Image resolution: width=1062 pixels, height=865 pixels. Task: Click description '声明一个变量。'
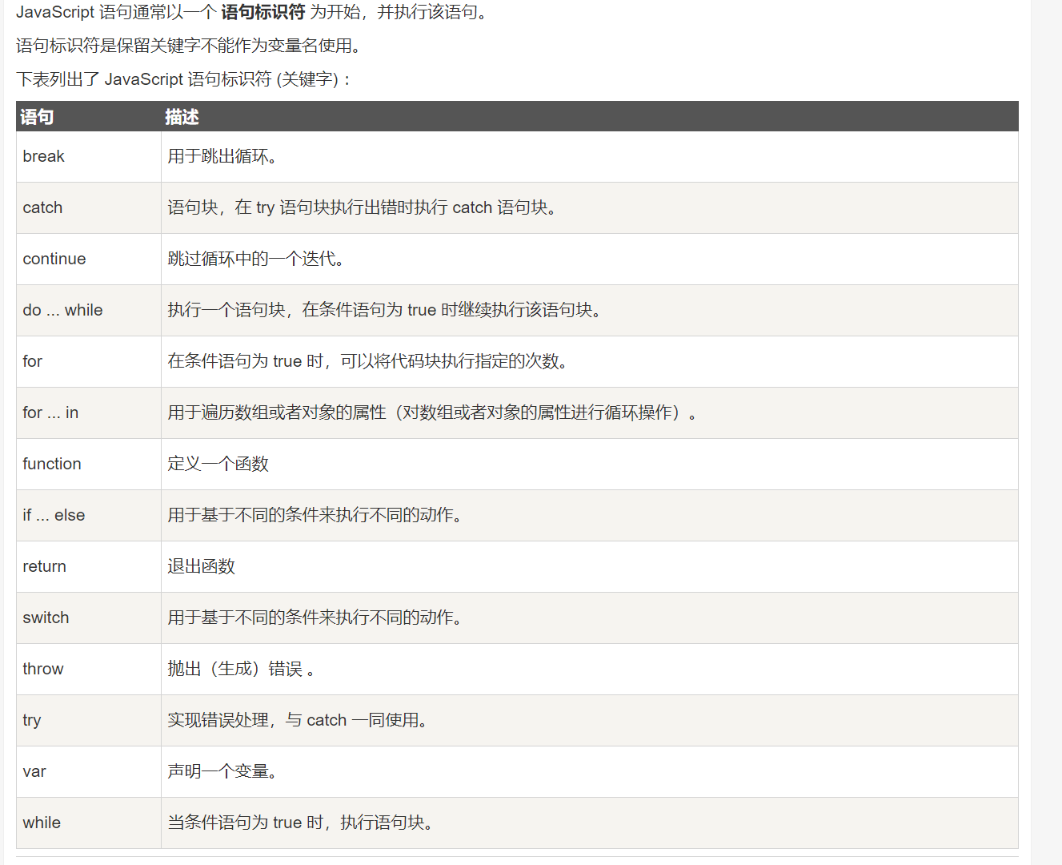coord(222,771)
